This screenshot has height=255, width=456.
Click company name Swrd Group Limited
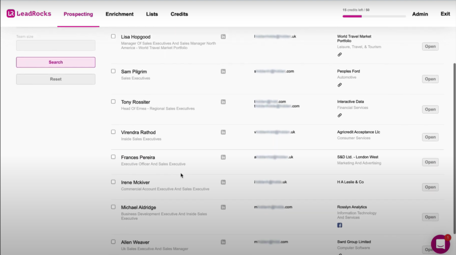click(x=354, y=242)
